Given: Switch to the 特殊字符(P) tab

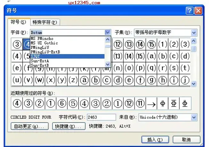Looking at the screenshot, I should click(45, 22).
